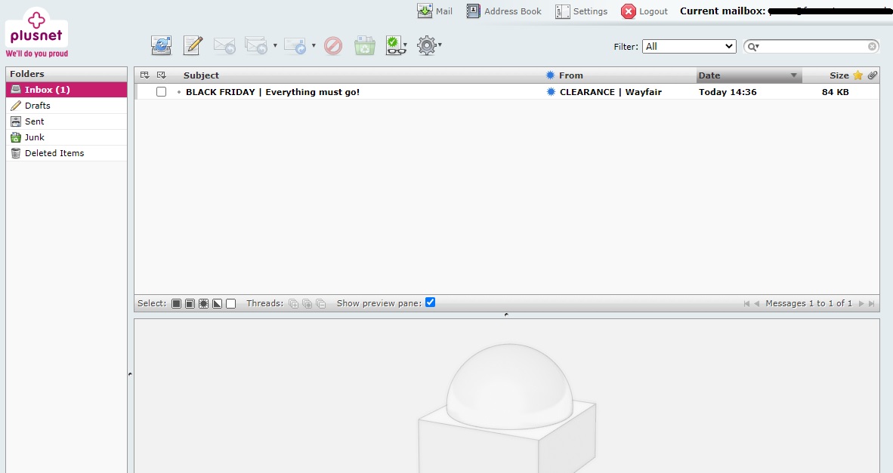Sort messages by the Date column
Screen dimensions: 893x473
[709, 75]
